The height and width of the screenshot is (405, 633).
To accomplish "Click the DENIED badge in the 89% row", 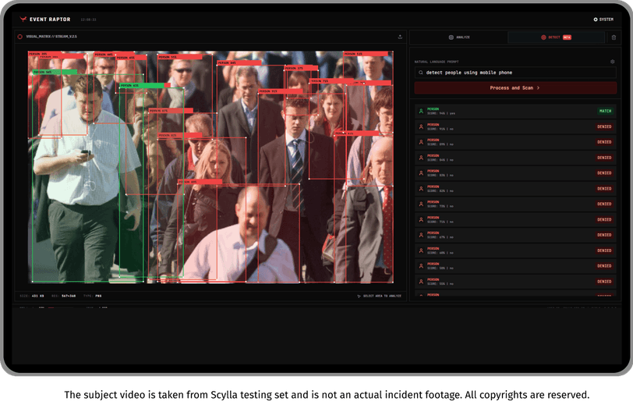I will pos(604,142).
